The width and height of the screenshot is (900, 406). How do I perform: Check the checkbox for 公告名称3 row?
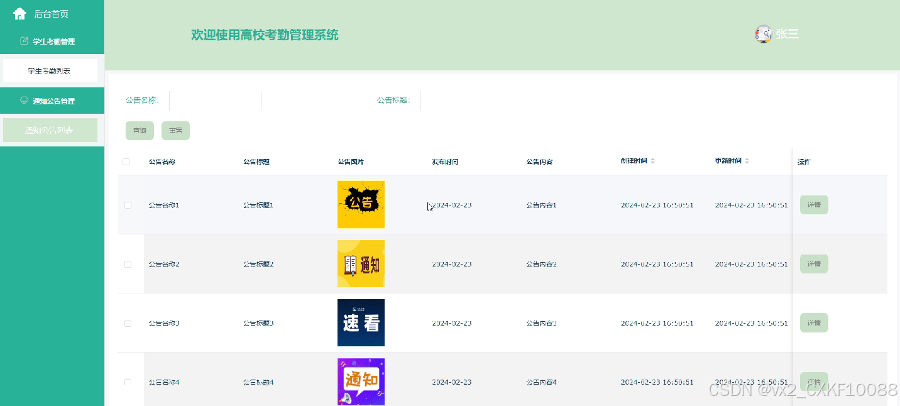point(128,323)
